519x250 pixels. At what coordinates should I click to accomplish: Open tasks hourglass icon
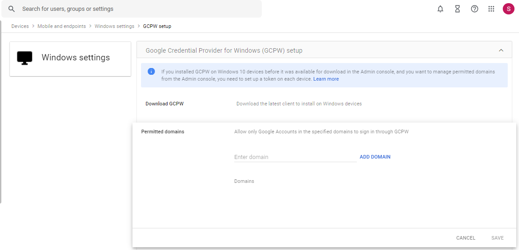[x=457, y=9]
